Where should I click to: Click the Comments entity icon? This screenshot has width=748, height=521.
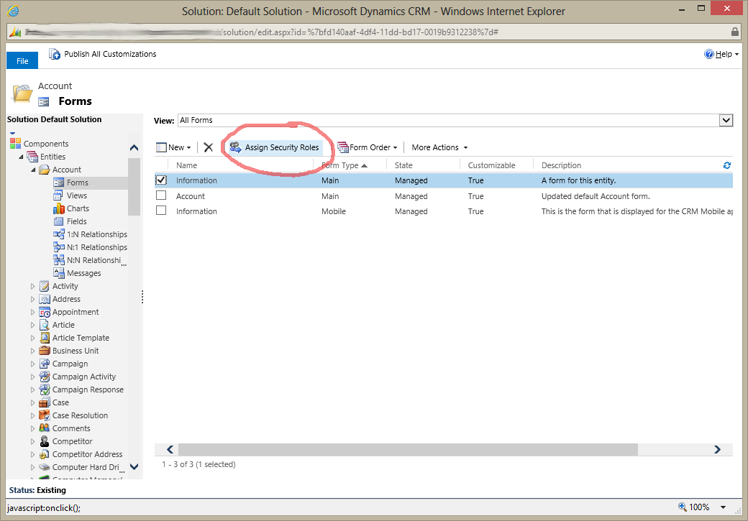point(45,428)
